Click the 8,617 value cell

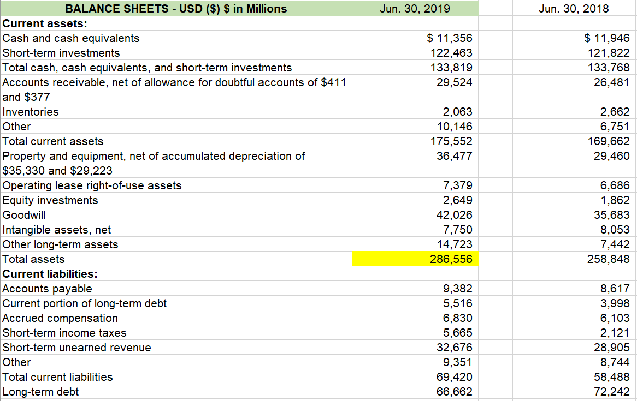click(x=615, y=289)
